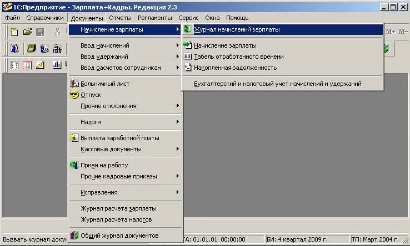The height and width of the screenshot is (246, 410).
Task: Open the Окна menu
Action: 212,18
